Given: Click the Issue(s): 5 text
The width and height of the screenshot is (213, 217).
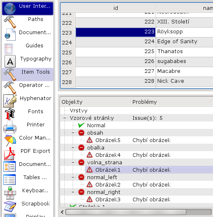Looking at the screenshot, I should pyautogui.click(x=147, y=118).
